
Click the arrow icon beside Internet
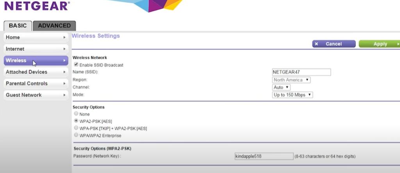tap(64, 49)
